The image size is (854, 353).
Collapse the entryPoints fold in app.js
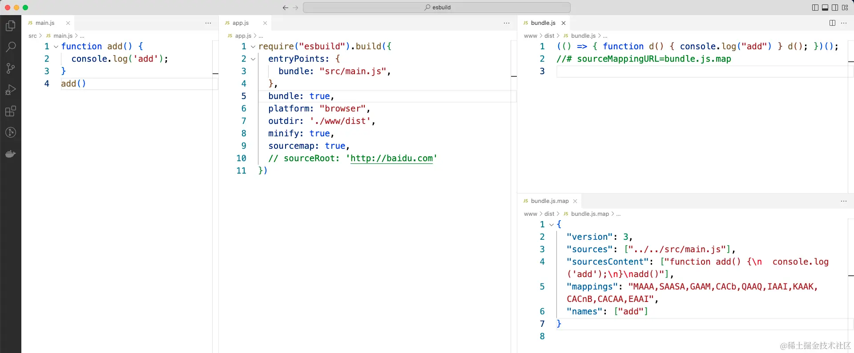tap(253, 59)
